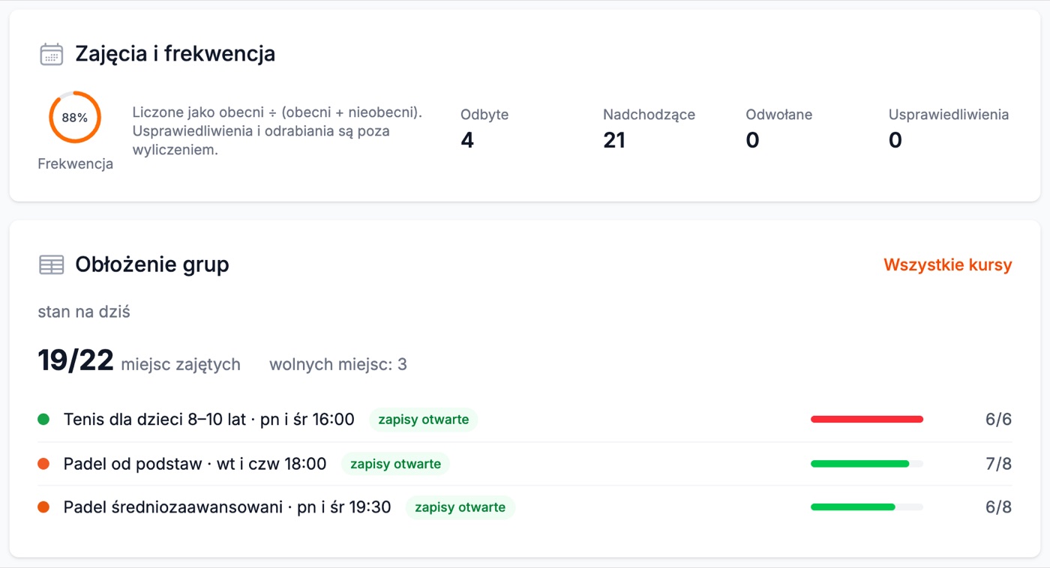1050x568 pixels.
Task: Click the 6/6 count for Tenis dla dzieci
Action: point(998,420)
